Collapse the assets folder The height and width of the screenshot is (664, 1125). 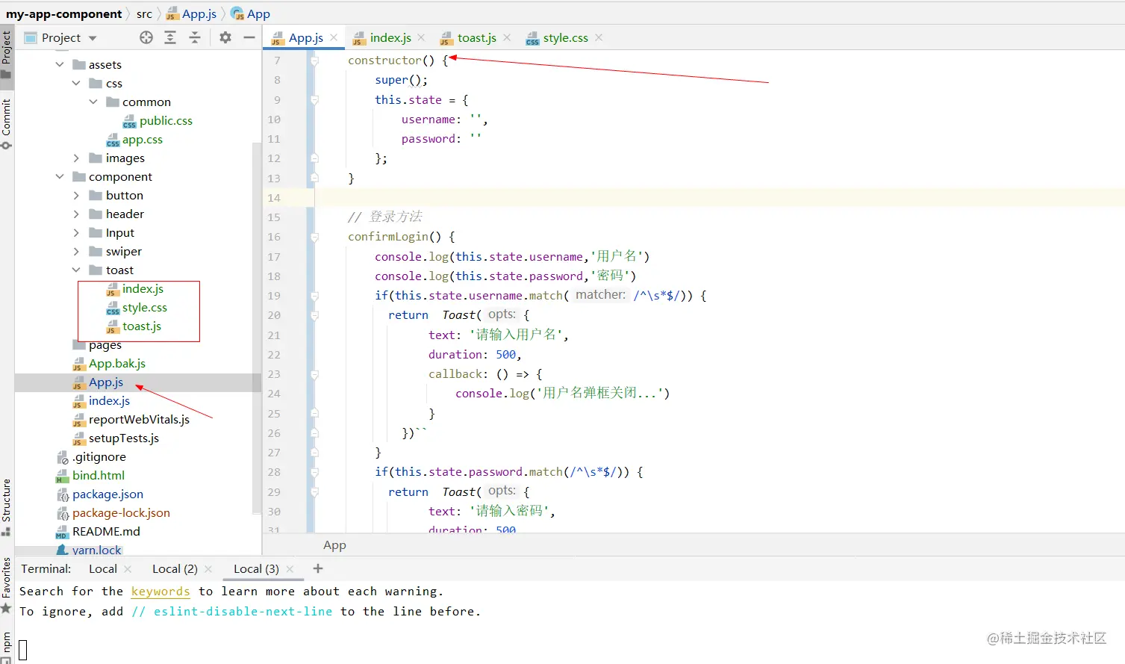pyautogui.click(x=60, y=64)
